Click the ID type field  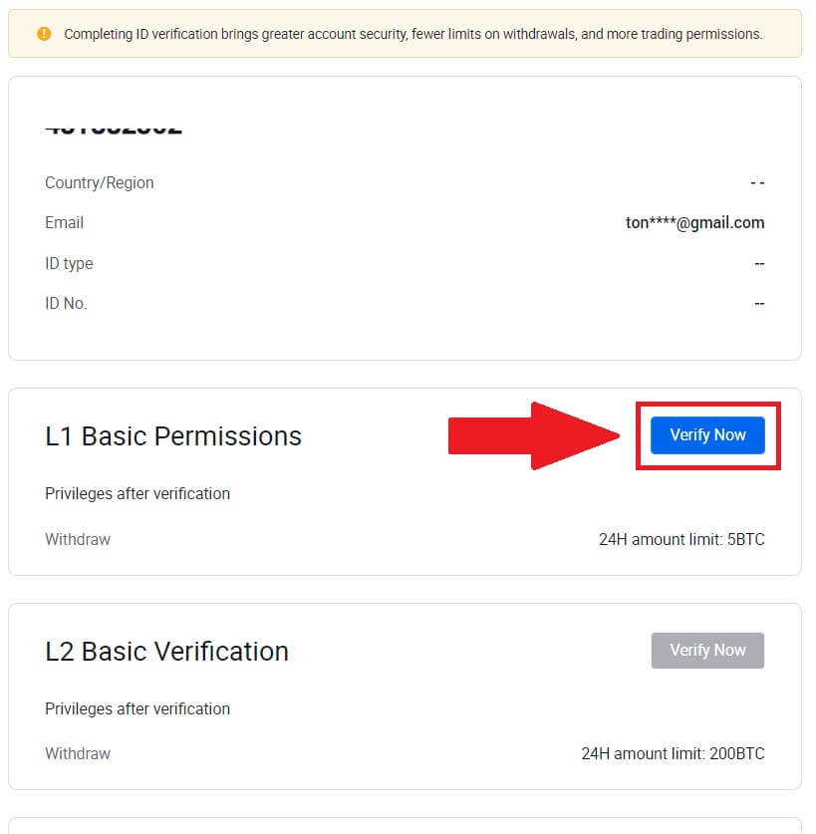(68, 263)
